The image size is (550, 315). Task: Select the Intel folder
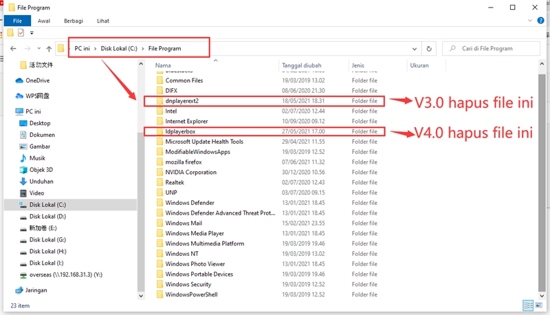[x=170, y=111]
